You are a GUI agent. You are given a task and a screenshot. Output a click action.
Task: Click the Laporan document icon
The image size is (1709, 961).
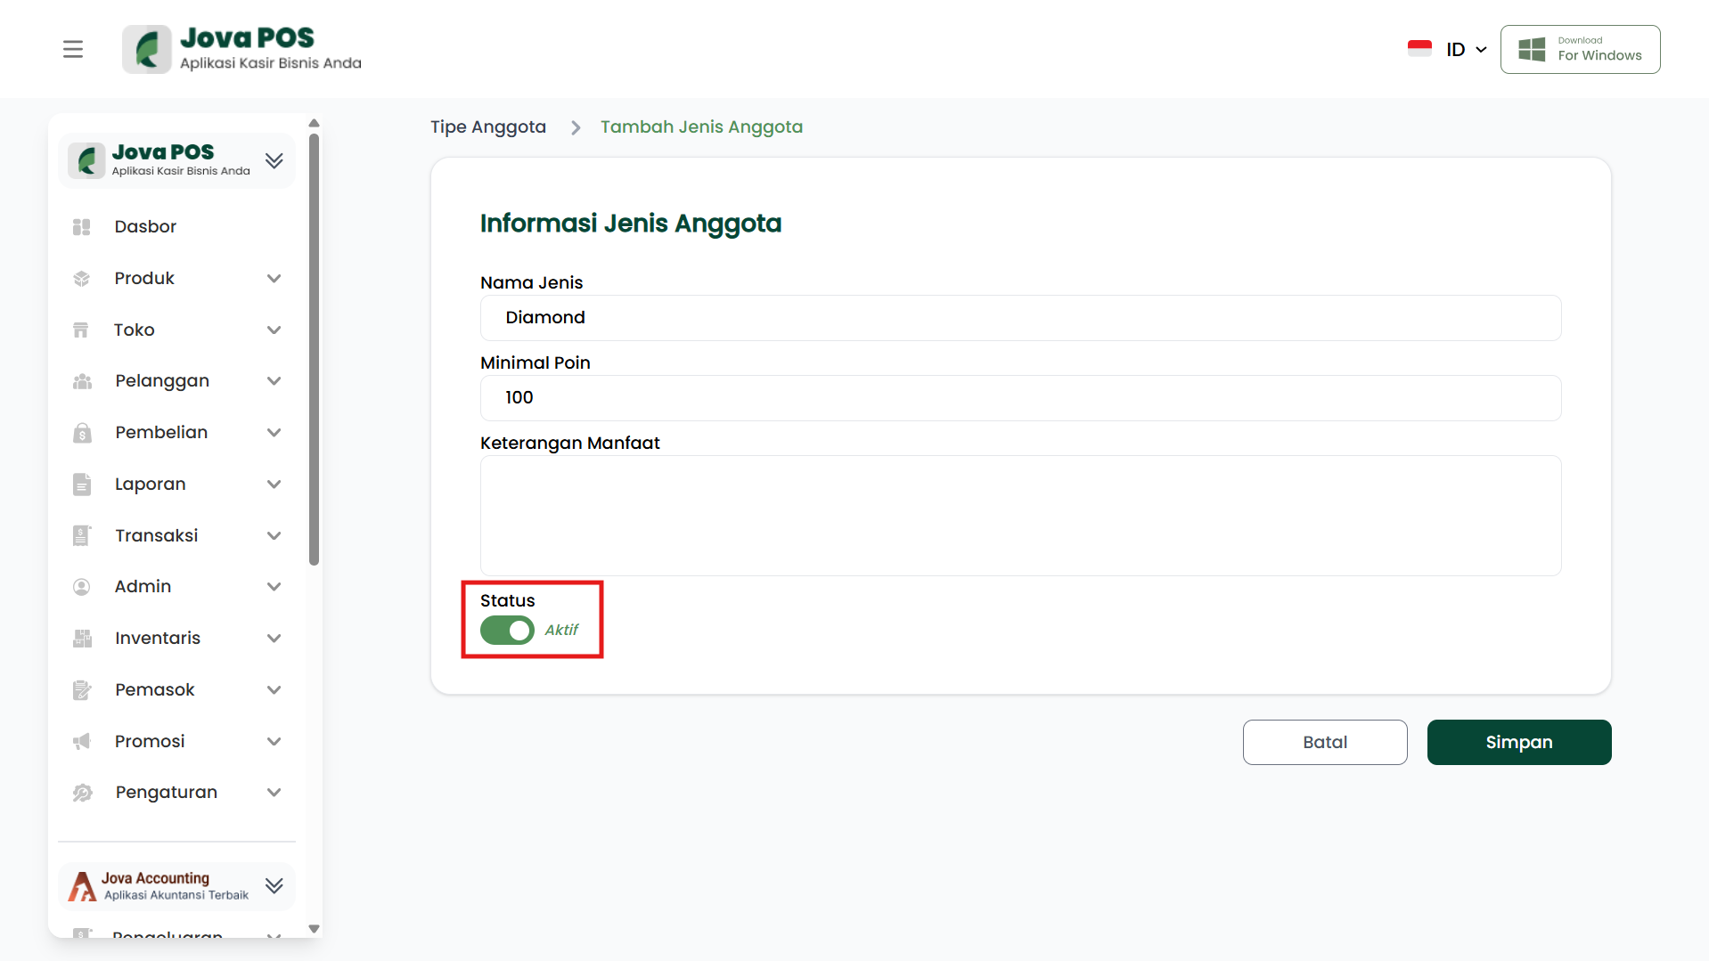82,485
